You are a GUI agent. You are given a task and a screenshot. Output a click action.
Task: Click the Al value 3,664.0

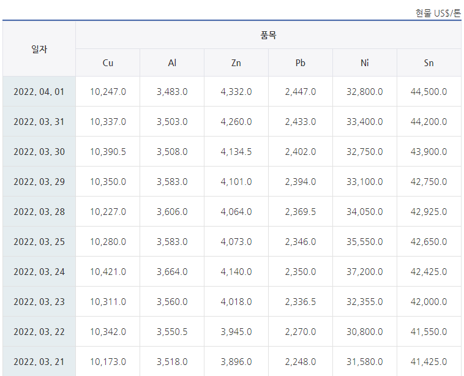[172, 271]
